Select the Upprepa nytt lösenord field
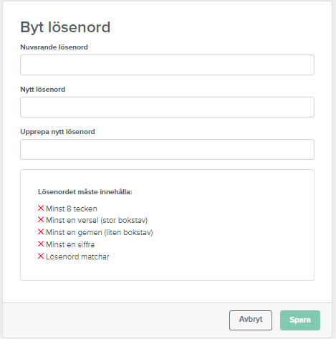 pos(167,149)
